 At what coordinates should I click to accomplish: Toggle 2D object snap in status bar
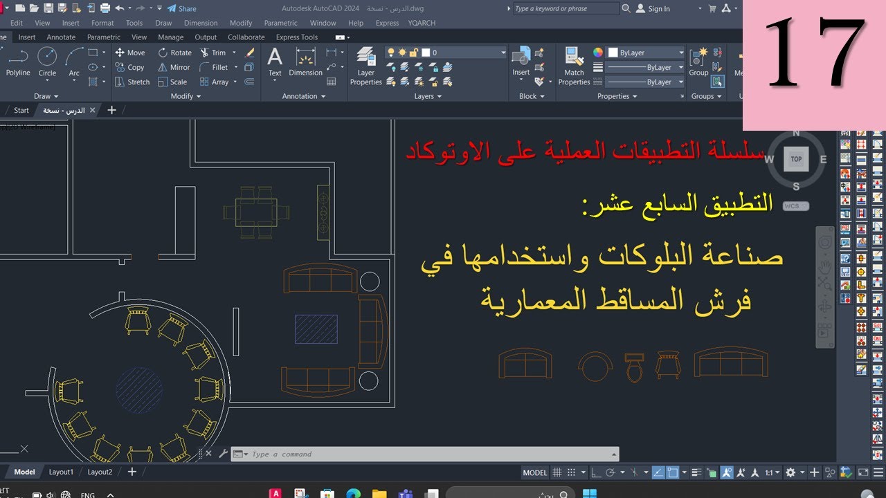(673, 472)
